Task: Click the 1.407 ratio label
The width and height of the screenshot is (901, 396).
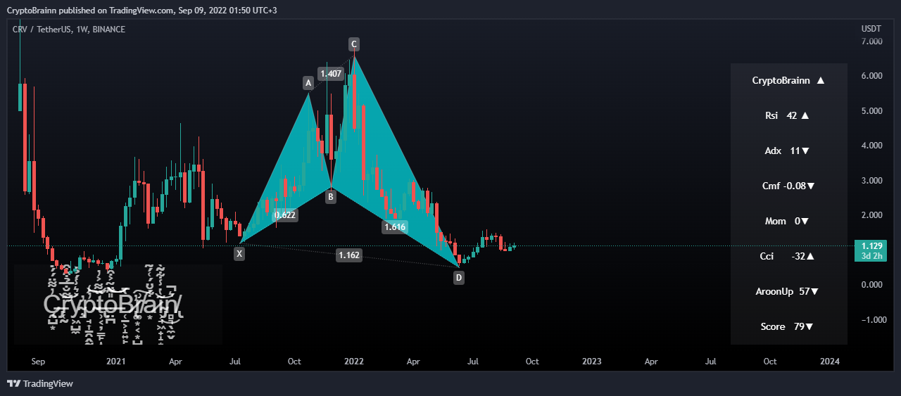Action: pyautogui.click(x=330, y=73)
